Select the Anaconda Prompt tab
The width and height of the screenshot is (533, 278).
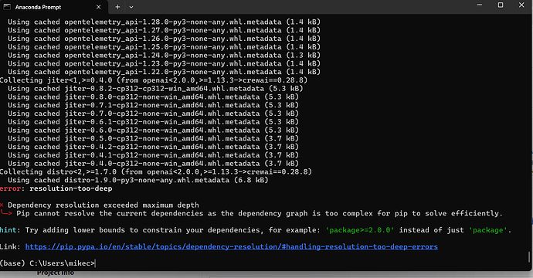(x=54, y=7)
